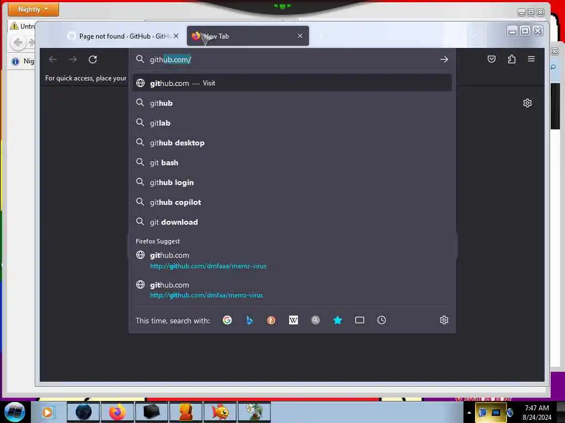Open the goldfish taskbar icon

click(x=220, y=412)
